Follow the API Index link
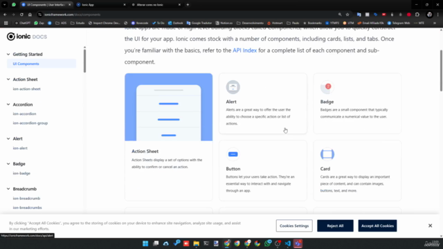 coord(244,50)
